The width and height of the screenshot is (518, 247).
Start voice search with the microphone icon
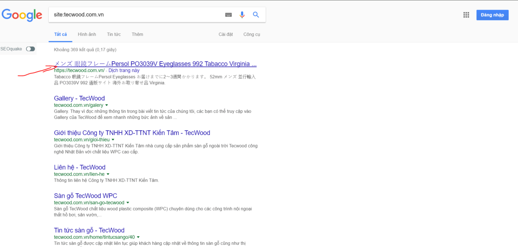(x=242, y=15)
